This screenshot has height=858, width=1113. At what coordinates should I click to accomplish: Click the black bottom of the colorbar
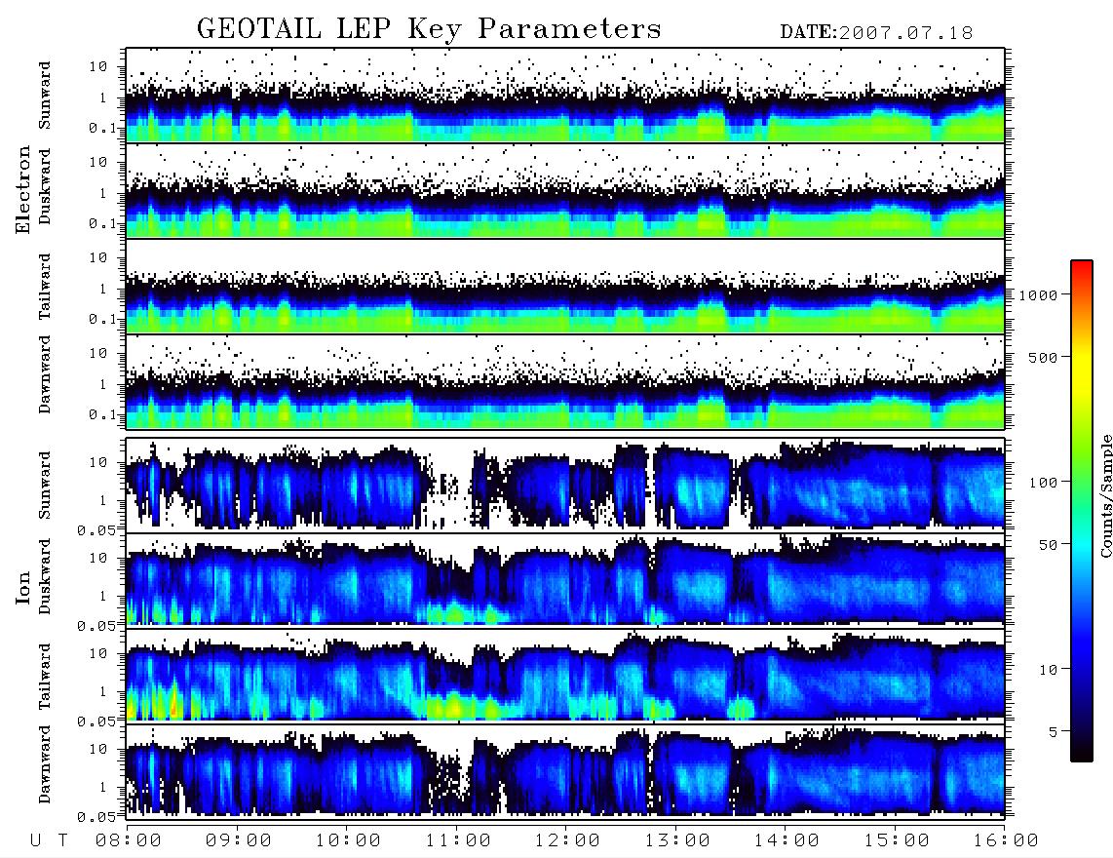tap(1081, 750)
